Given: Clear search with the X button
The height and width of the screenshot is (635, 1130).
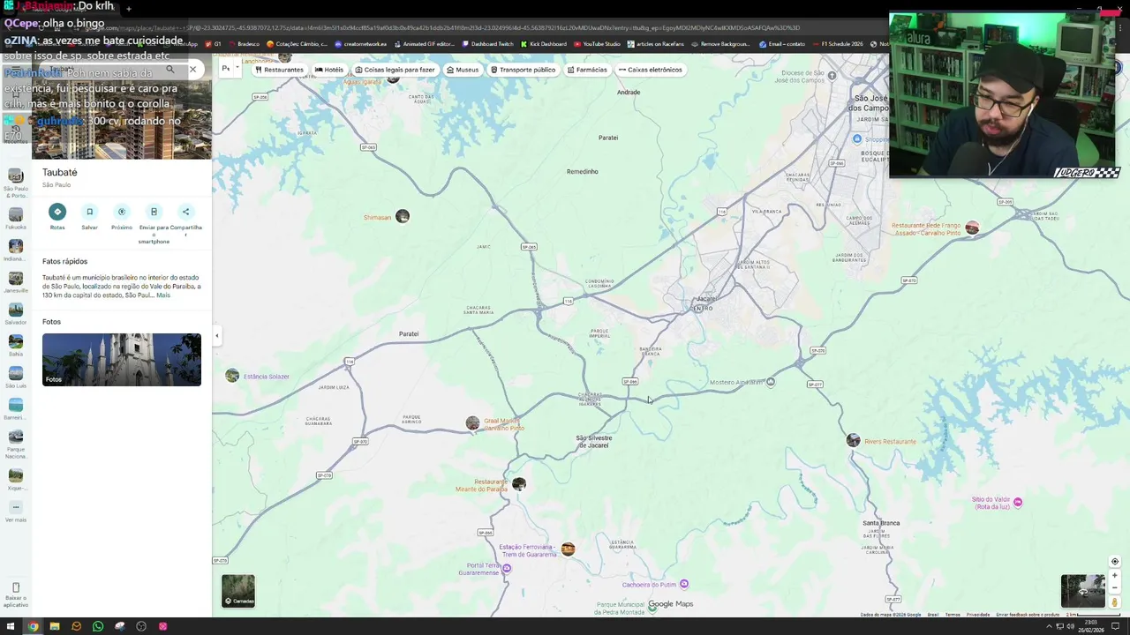Looking at the screenshot, I should 192,70.
